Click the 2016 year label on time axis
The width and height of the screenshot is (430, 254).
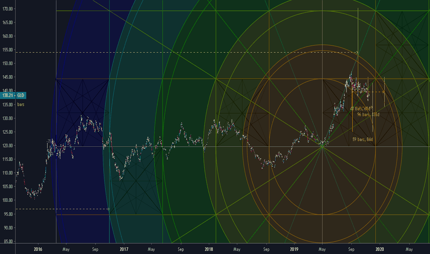38,249
